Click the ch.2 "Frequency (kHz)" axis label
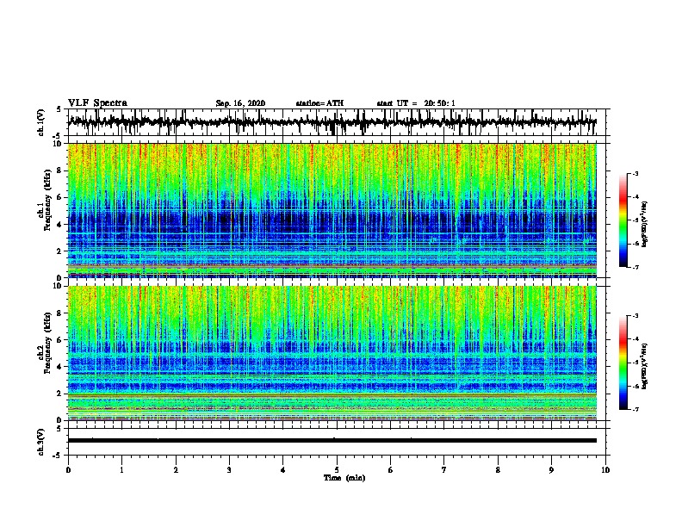682x527 pixels. [47, 343]
